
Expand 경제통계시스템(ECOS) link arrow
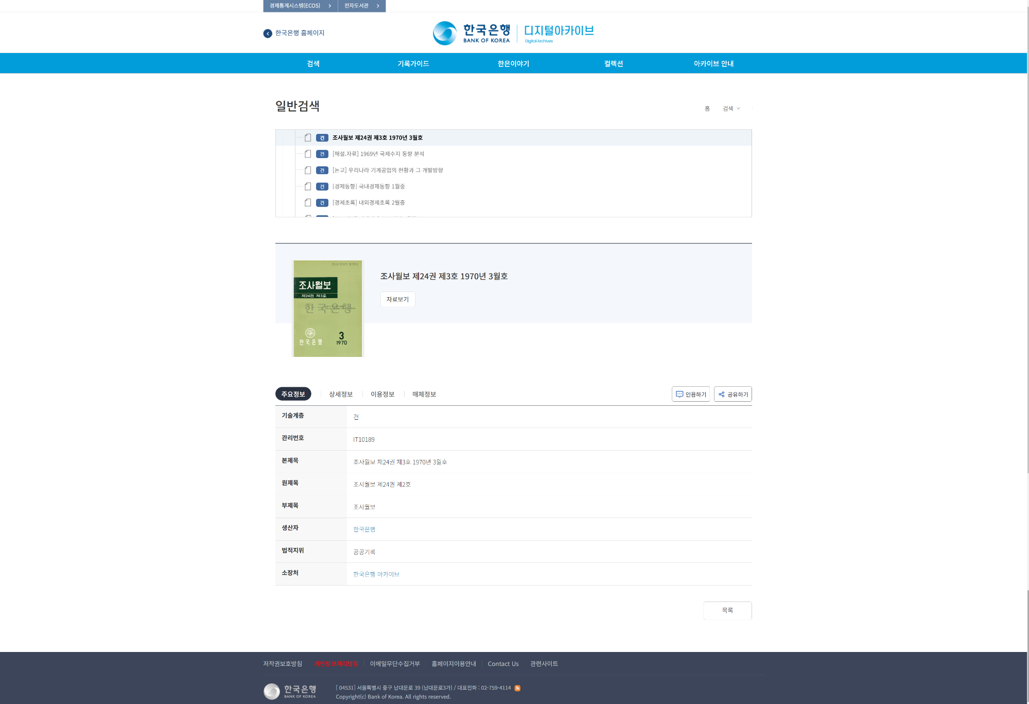[329, 6]
